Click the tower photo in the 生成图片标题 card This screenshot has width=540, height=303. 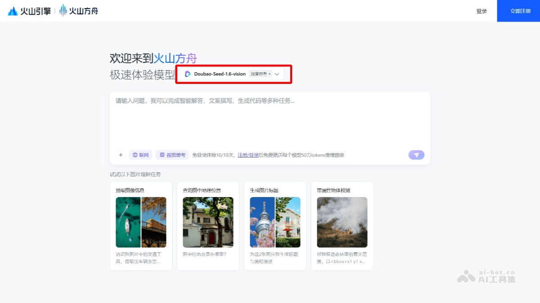click(262, 222)
